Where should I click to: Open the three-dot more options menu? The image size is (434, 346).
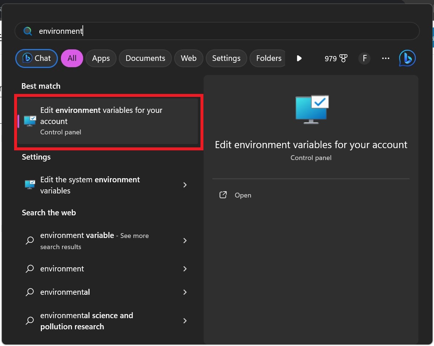(386, 58)
